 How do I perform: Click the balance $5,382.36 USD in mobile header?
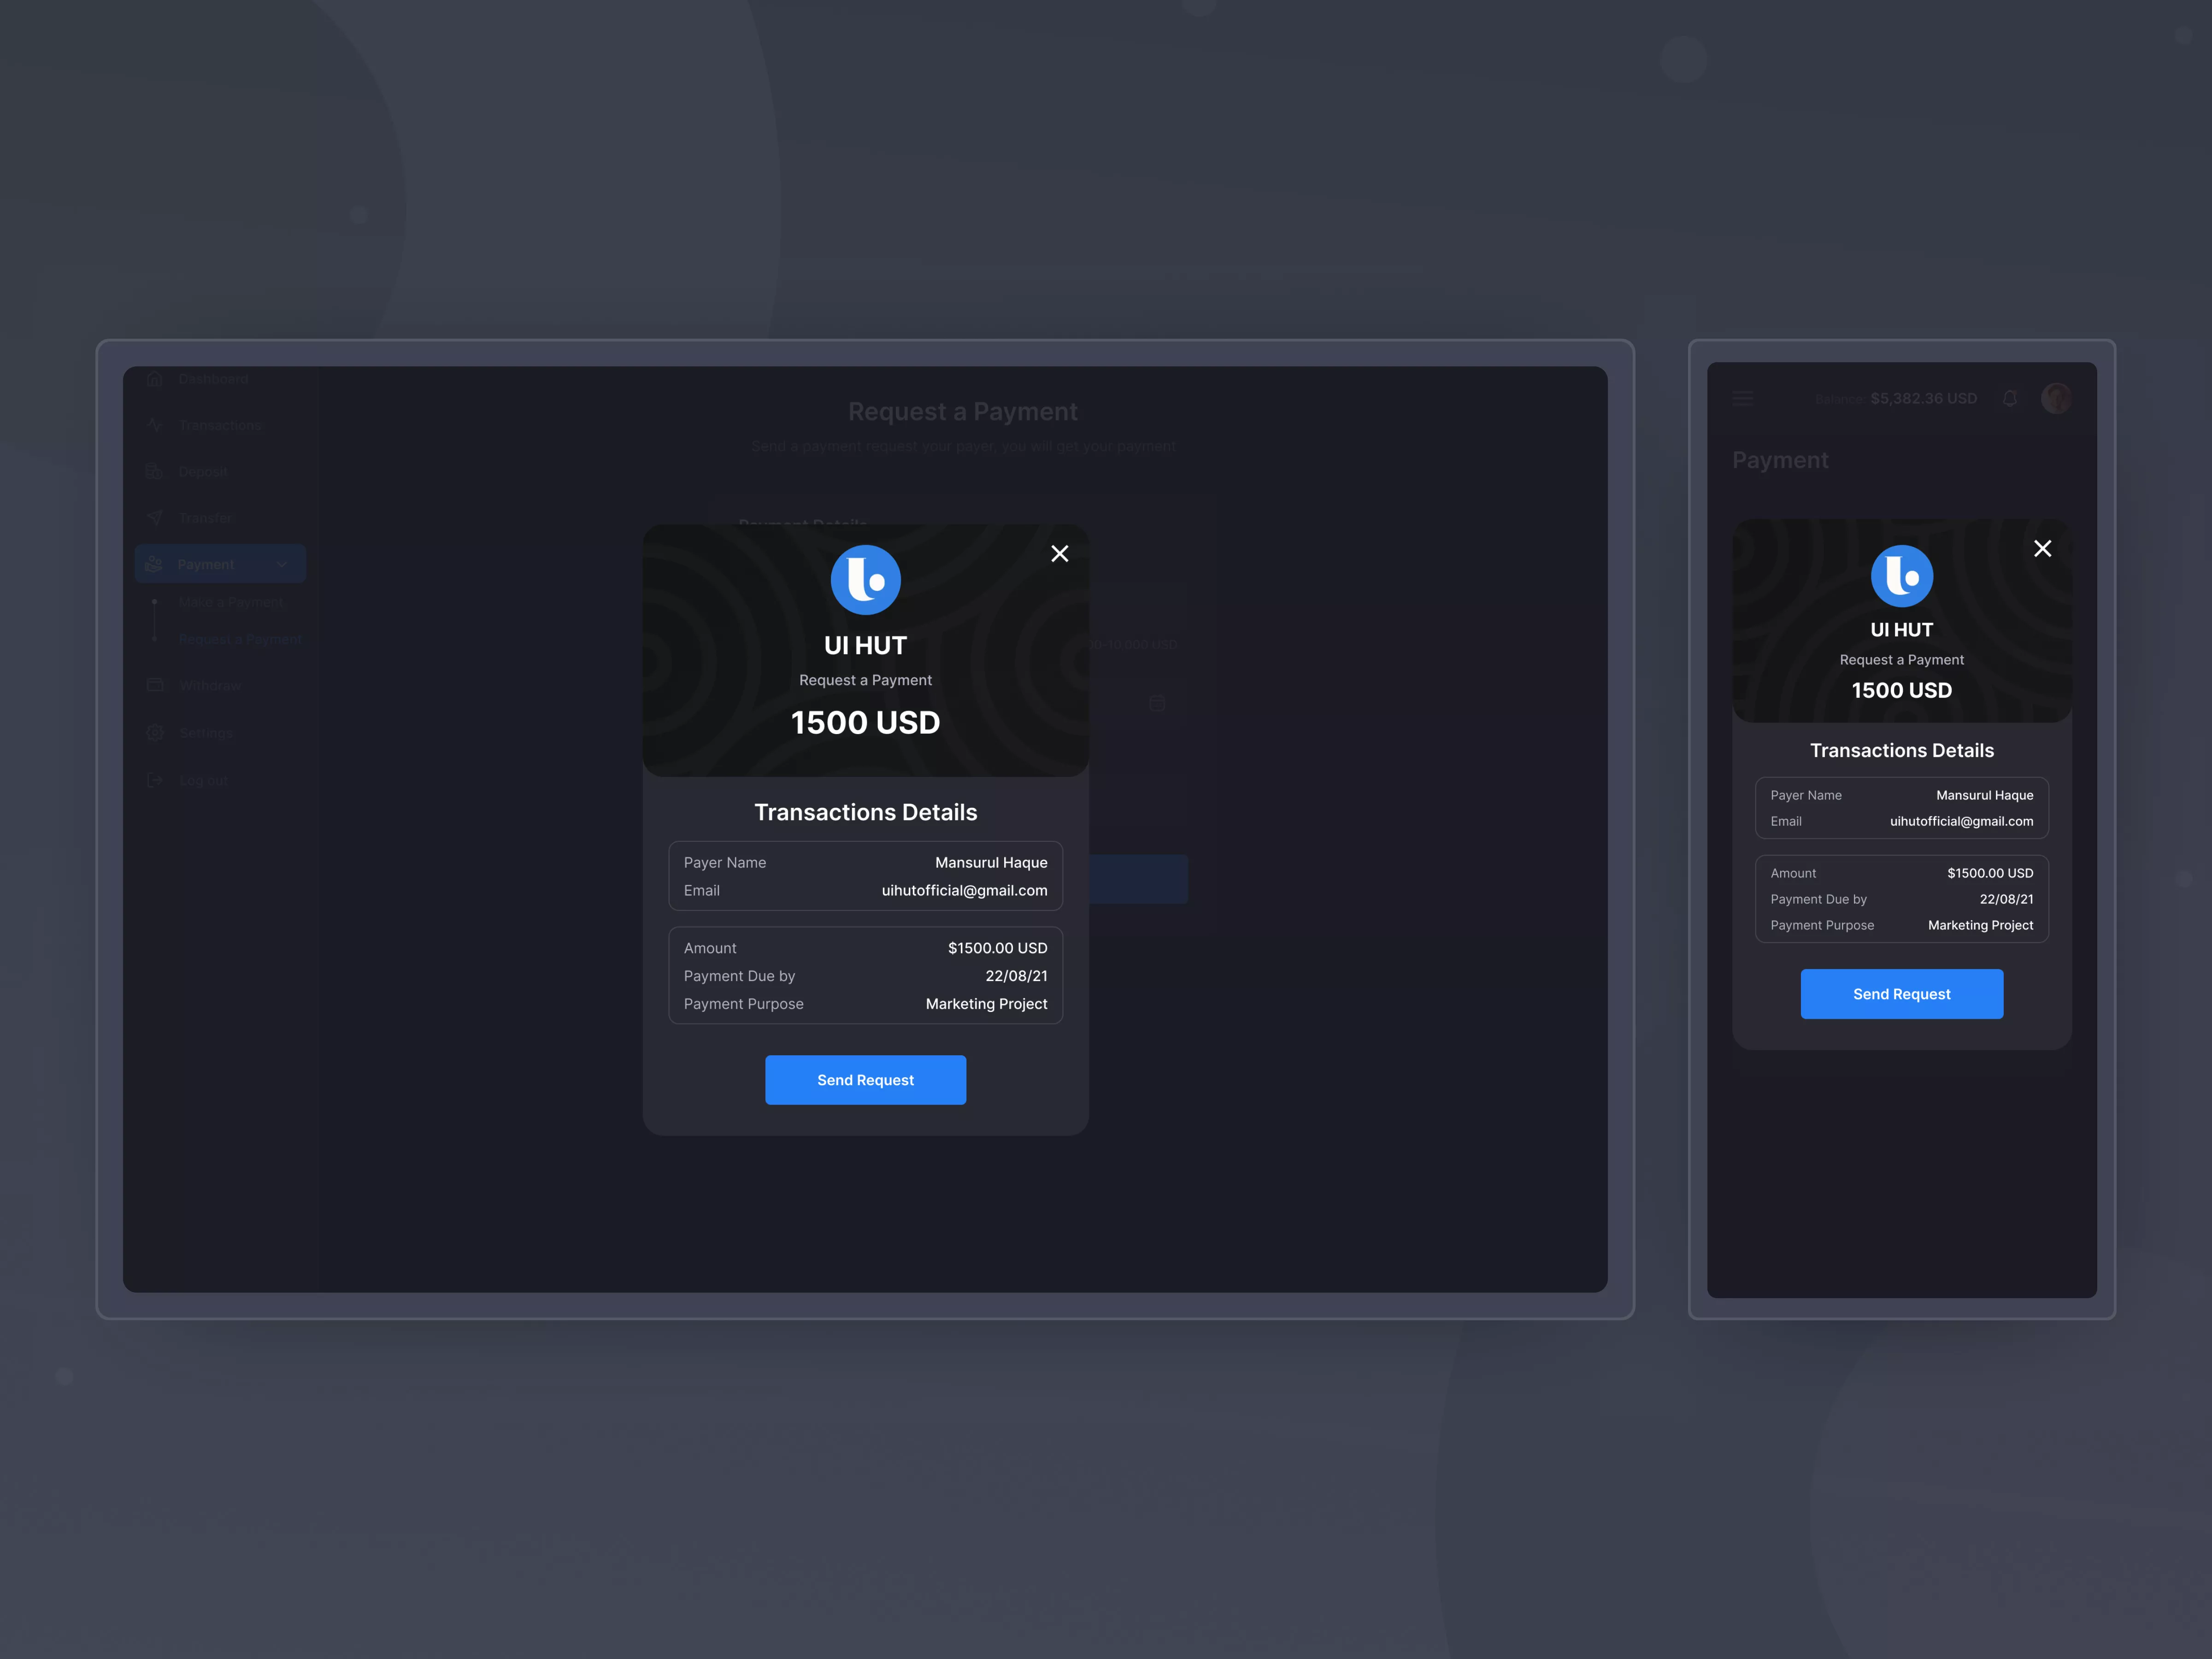tap(1923, 398)
